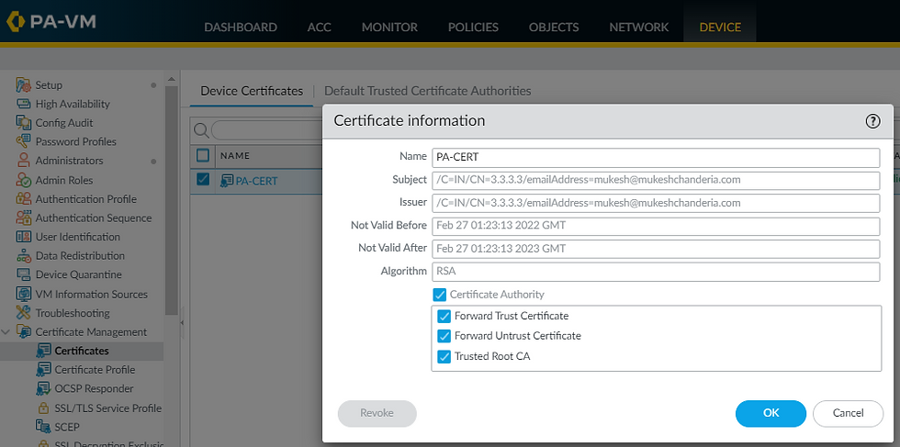The width and height of the screenshot is (900, 447).
Task: Click the Subject field
Action: pyautogui.click(x=656, y=180)
